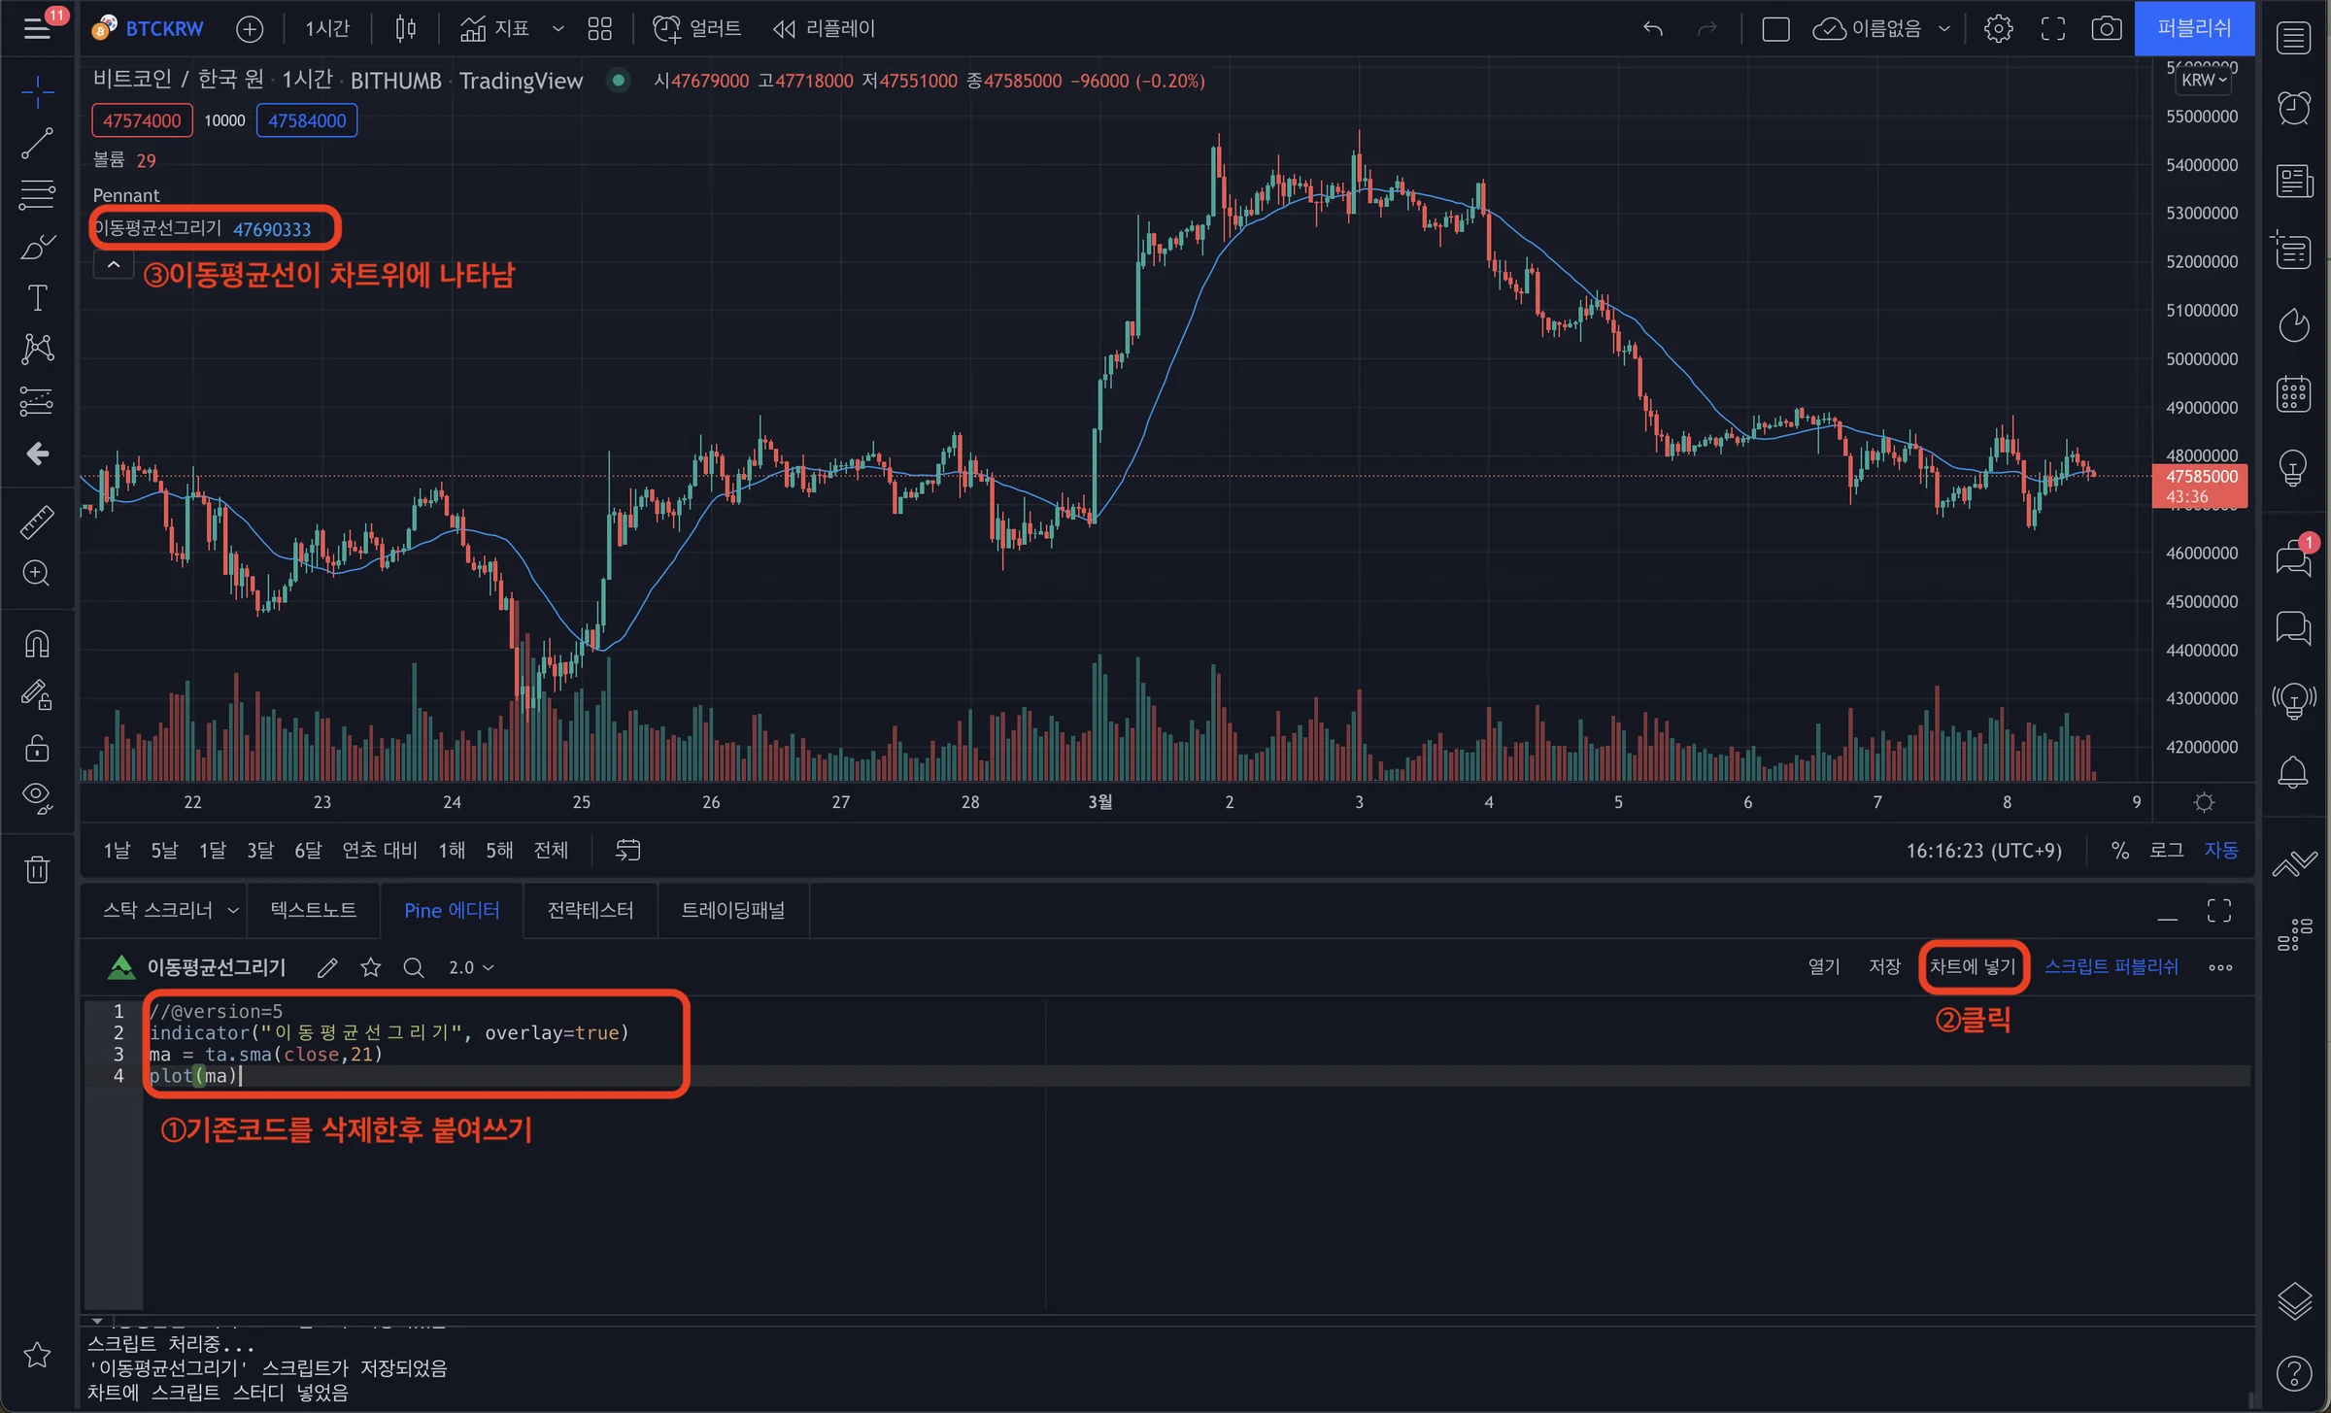Viewport: 2331px width, 1413px height.
Task: Open chart settings gear
Action: 1998,29
